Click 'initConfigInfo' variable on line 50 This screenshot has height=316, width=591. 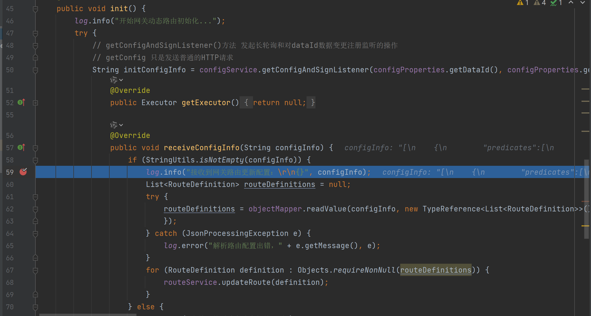[x=155, y=70]
